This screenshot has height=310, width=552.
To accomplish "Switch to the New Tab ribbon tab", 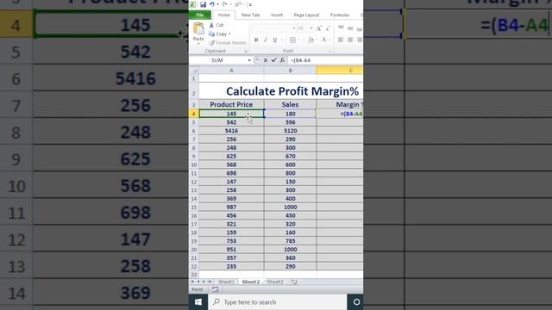I will (x=250, y=15).
